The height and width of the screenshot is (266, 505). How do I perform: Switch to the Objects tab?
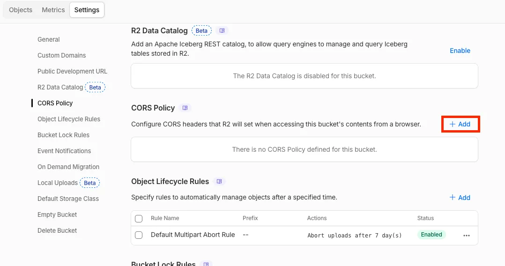(x=21, y=10)
